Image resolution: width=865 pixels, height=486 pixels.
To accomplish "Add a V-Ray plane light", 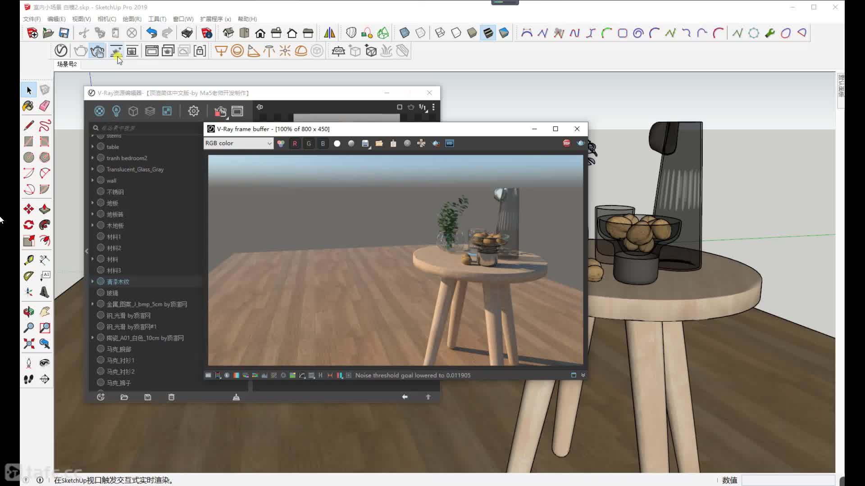I will (221, 51).
